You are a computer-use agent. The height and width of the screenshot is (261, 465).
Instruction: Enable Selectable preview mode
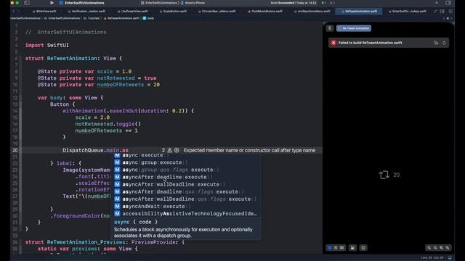(336, 248)
